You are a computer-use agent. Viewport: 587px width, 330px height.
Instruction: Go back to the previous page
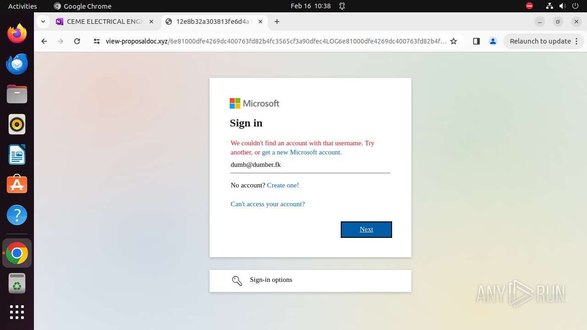click(44, 41)
